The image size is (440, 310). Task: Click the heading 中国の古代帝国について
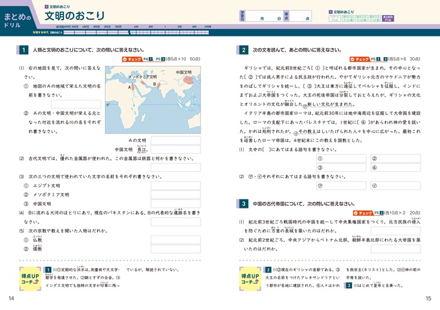pyautogui.click(x=304, y=204)
